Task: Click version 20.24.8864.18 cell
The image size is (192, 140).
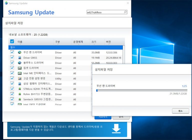Action: [113, 58]
